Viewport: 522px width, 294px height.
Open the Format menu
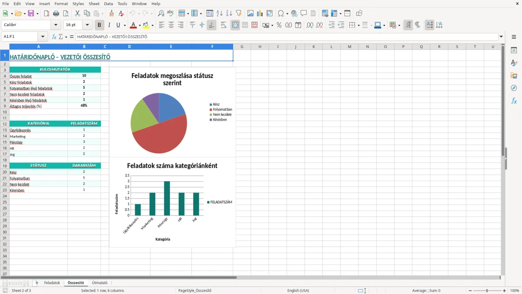61,3
